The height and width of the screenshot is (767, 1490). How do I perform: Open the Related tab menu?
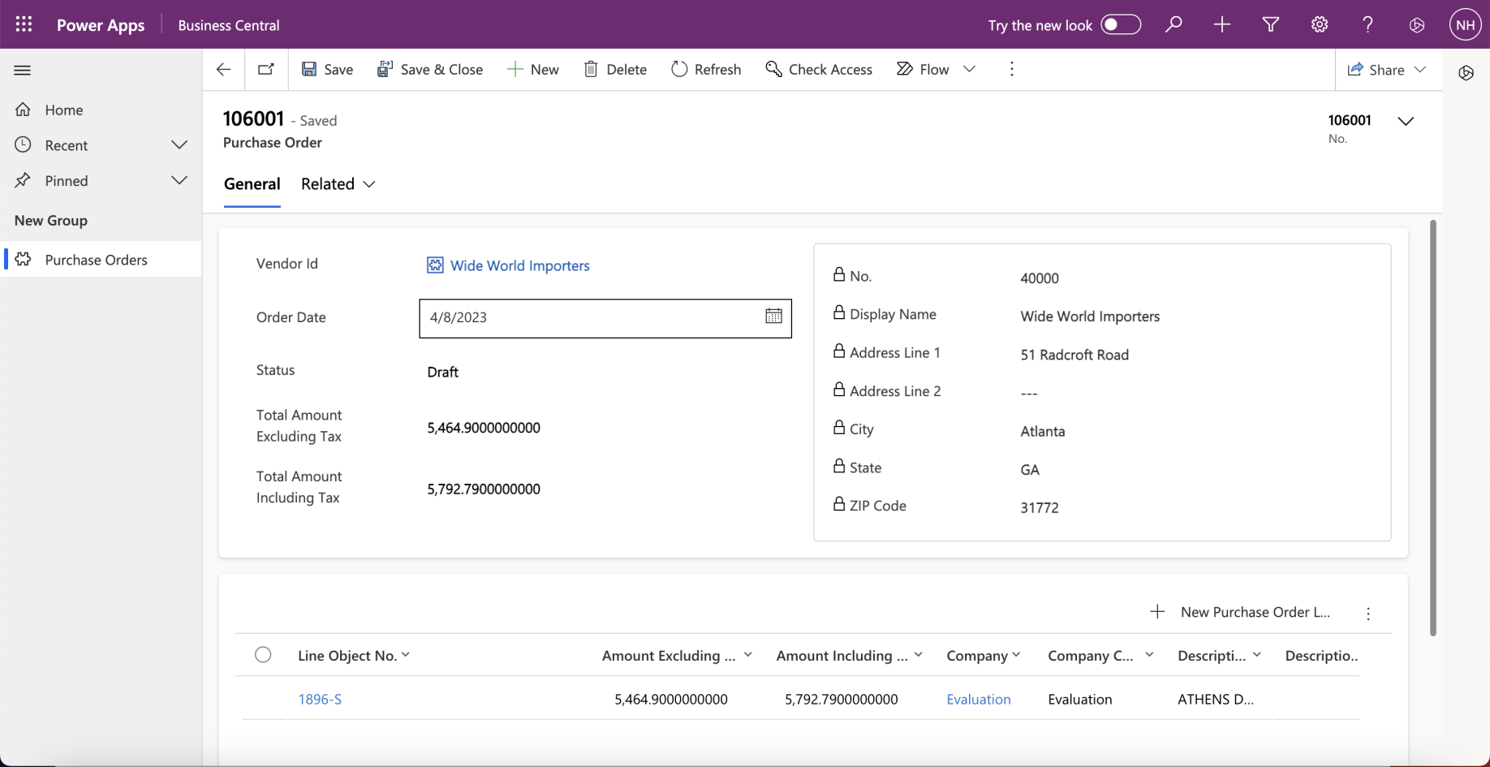pos(338,184)
